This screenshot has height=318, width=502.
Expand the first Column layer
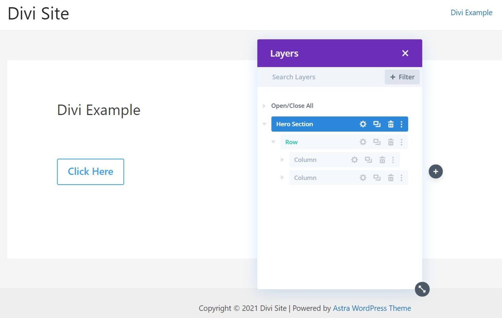click(x=282, y=160)
